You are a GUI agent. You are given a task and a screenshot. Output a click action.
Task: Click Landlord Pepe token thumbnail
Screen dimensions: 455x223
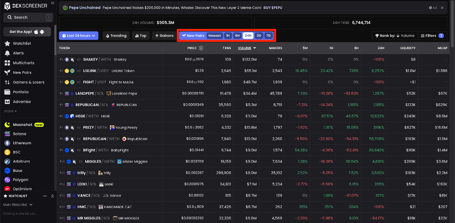(x=109, y=93)
